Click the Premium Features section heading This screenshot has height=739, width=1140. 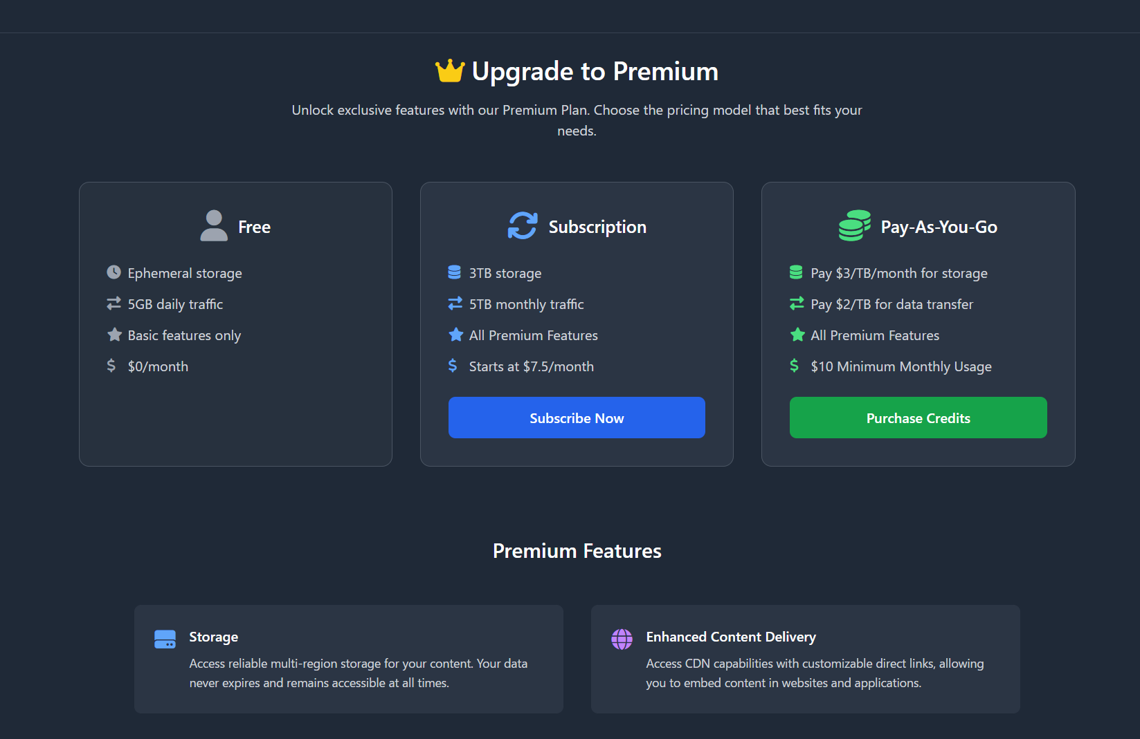[x=577, y=551]
